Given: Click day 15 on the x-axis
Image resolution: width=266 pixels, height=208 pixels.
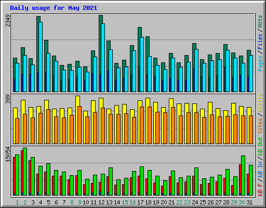Looking at the screenshot, I should click(x=125, y=202).
